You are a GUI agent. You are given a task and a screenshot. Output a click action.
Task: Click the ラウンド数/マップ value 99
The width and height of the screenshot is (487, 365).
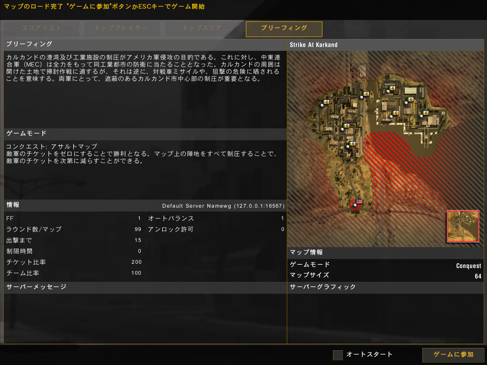tap(138, 230)
